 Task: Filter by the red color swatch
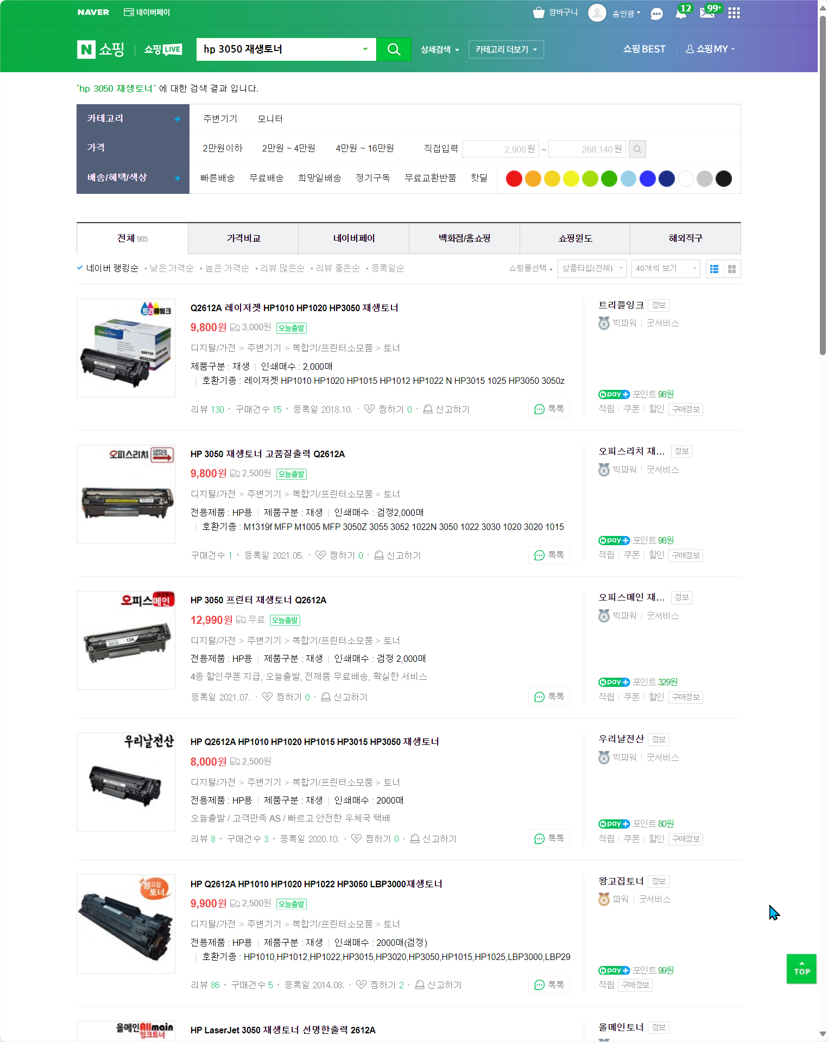pos(514,179)
